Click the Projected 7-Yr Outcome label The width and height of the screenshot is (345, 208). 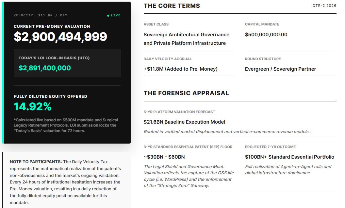coord(270,147)
